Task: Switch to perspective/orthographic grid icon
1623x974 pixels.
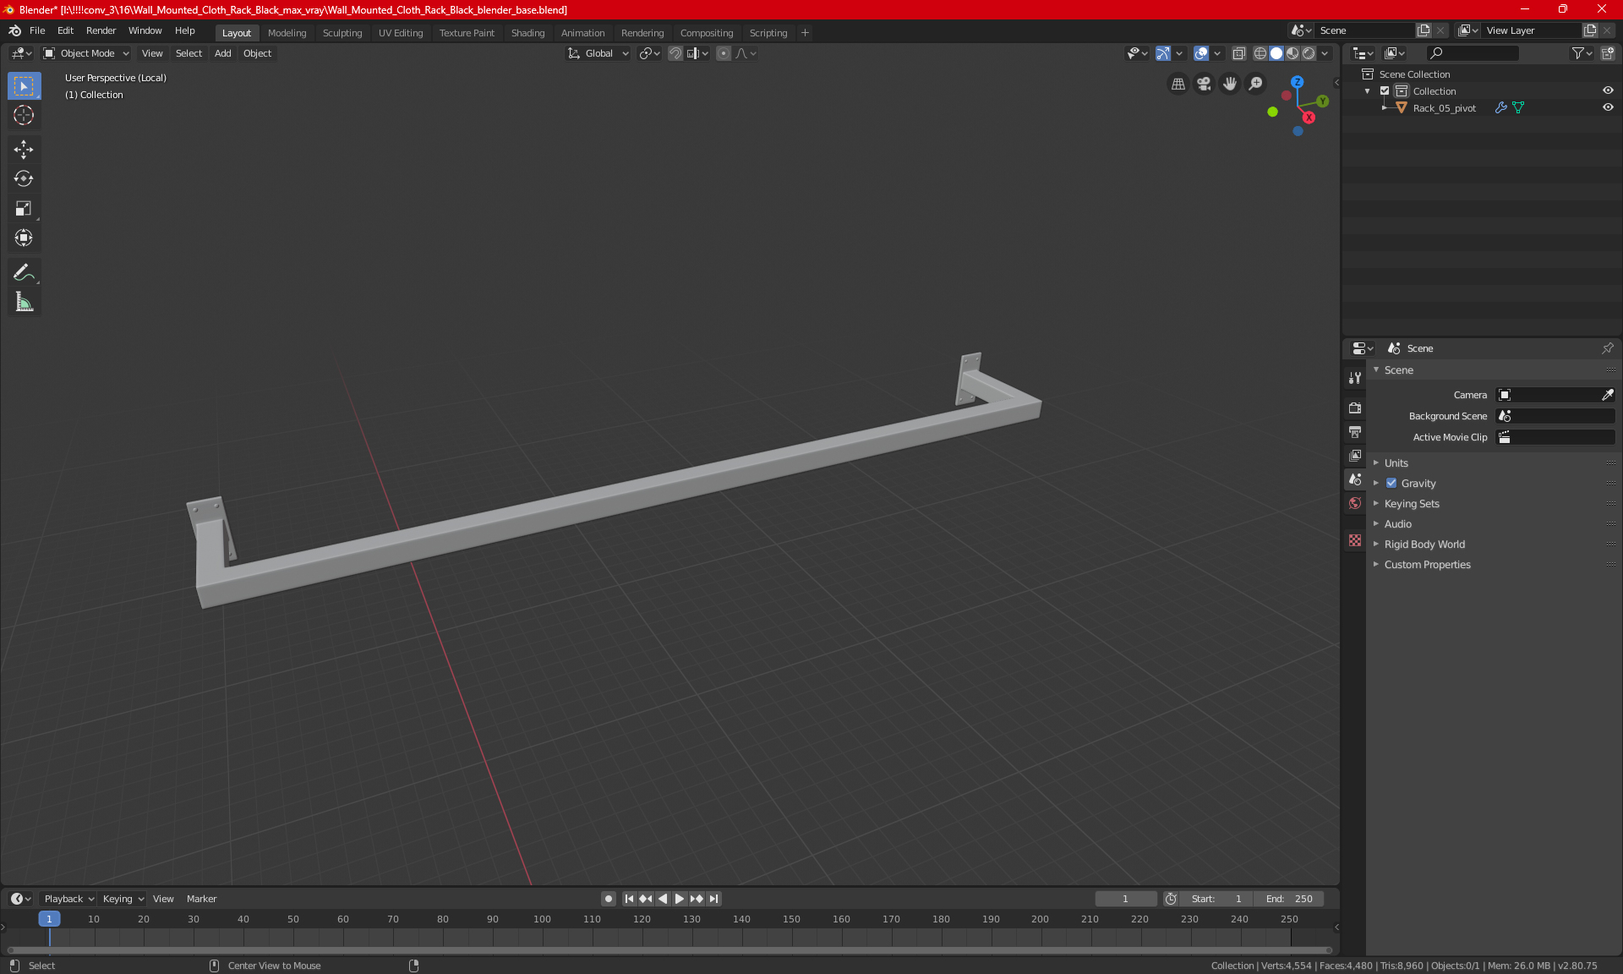Action: (x=1178, y=84)
